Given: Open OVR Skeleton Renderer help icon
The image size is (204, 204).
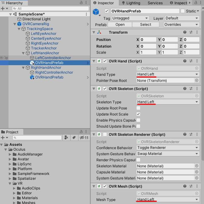Looking at the screenshot, I should click(x=185, y=134).
